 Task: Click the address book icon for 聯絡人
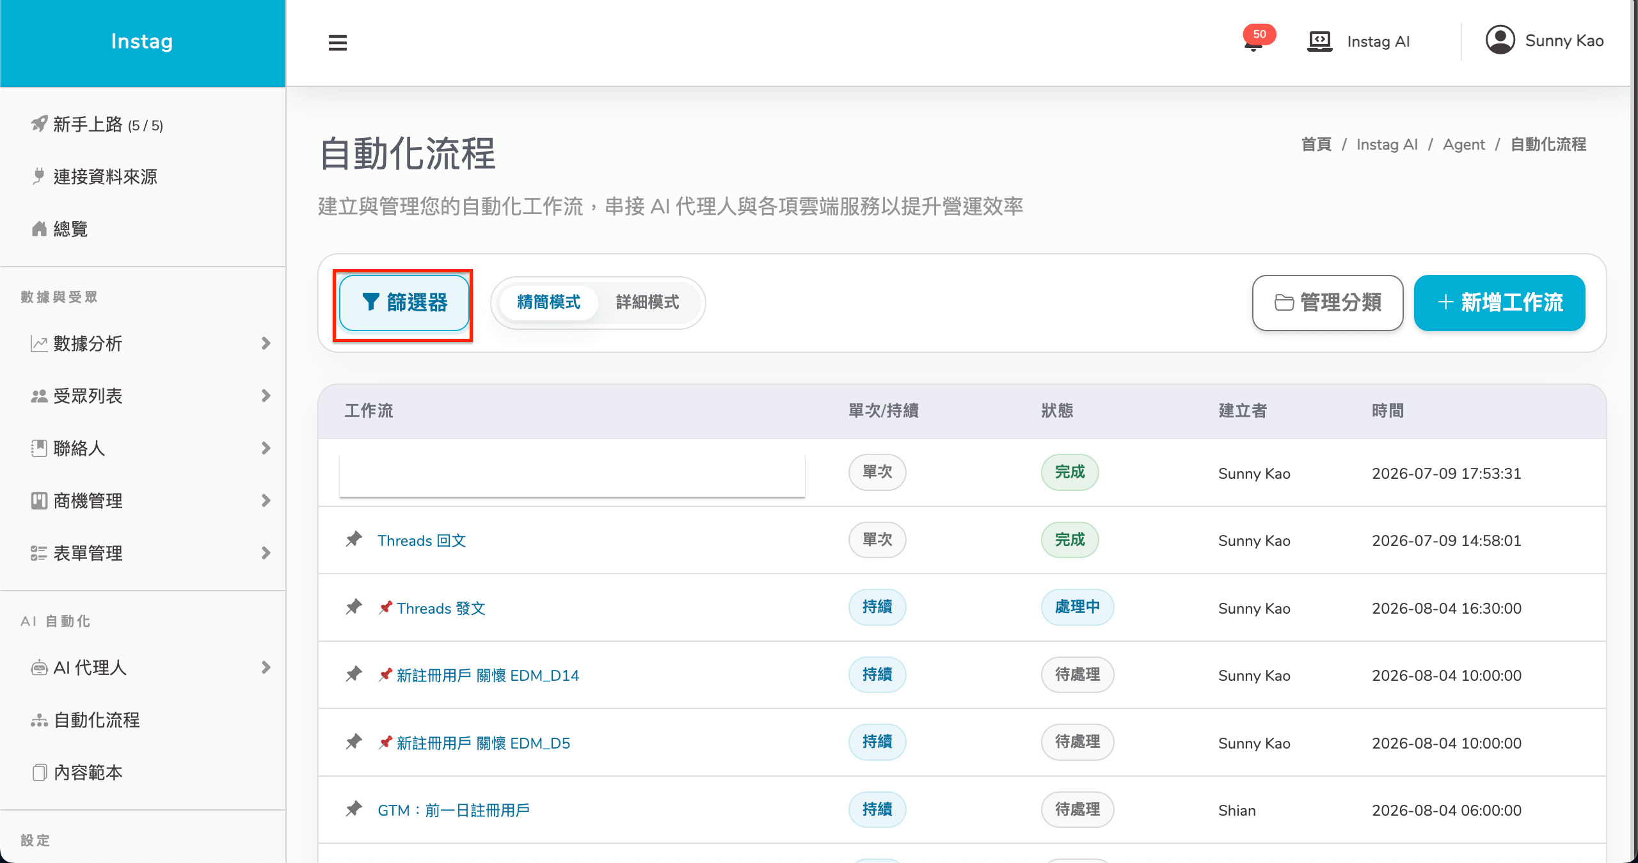[39, 449]
